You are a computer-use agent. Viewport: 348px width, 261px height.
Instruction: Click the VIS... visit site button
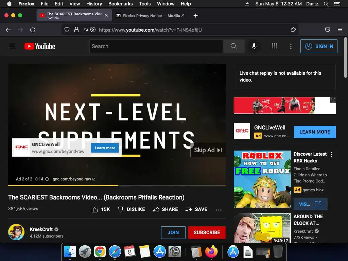point(310,204)
